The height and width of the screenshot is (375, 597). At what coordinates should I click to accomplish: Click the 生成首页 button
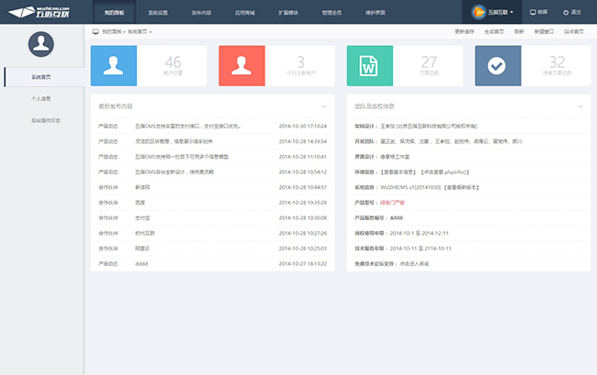[496, 31]
